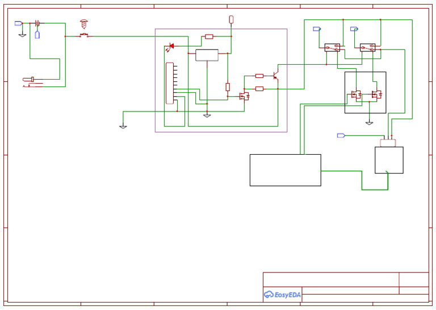The height and width of the screenshot is (310, 436).
Task: Click the ground symbol below the dual MOSFET box
Action: coord(369,123)
